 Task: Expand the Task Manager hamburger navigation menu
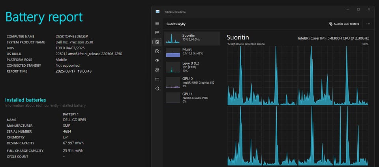click(x=157, y=24)
